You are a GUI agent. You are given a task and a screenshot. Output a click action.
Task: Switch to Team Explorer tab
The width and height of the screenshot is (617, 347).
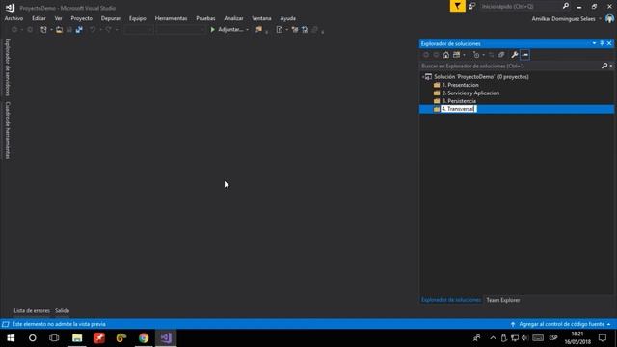coord(503,300)
